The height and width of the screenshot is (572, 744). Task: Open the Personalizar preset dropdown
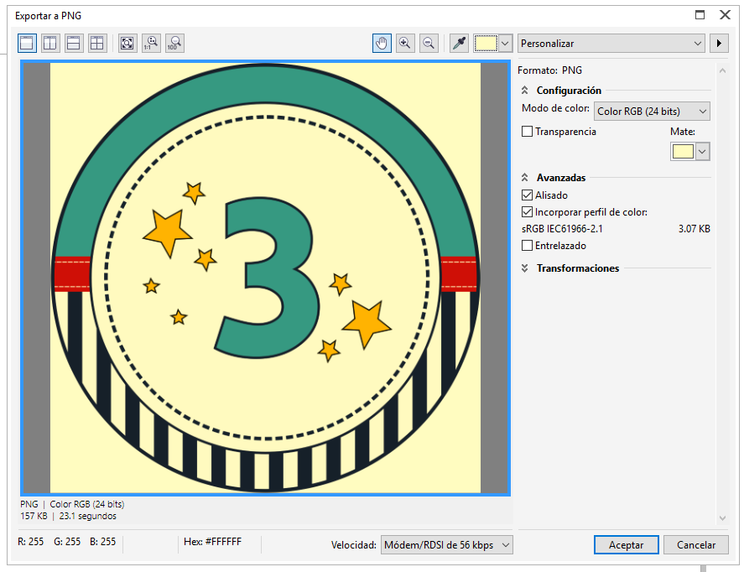click(611, 43)
